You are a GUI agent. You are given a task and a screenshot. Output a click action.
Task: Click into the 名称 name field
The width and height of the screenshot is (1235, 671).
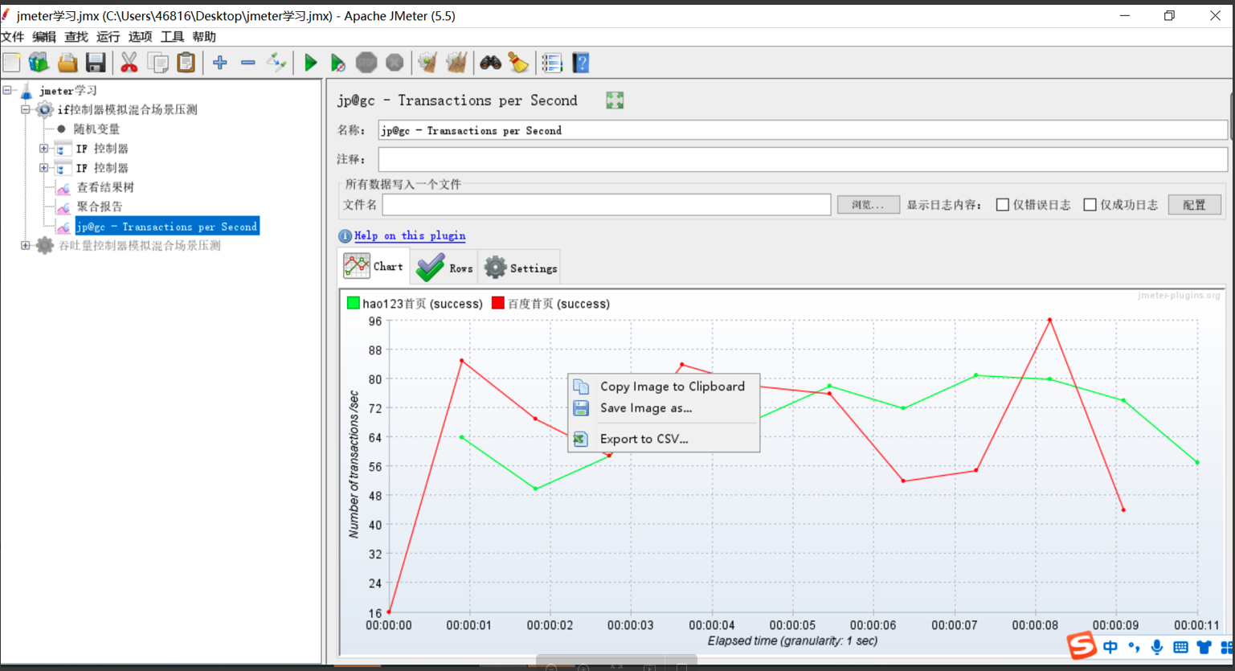(803, 130)
